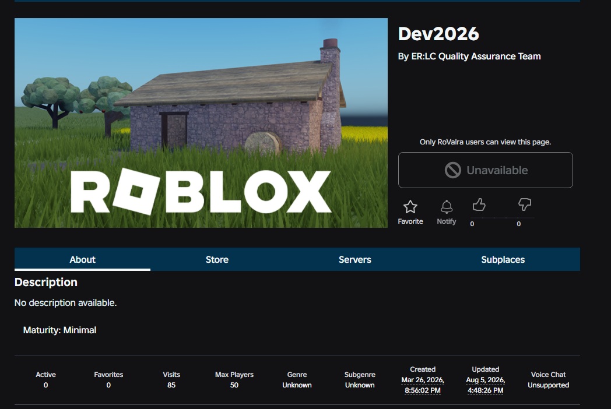This screenshot has height=409, width=611.
Task: Click the Dev2026 game title
Action: pyautogui.click(x=438, y=34)
